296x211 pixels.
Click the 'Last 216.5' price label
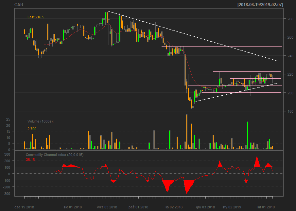(36, 17)
